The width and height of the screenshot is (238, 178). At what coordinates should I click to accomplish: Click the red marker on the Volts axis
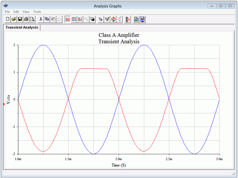tap(4, 104)
